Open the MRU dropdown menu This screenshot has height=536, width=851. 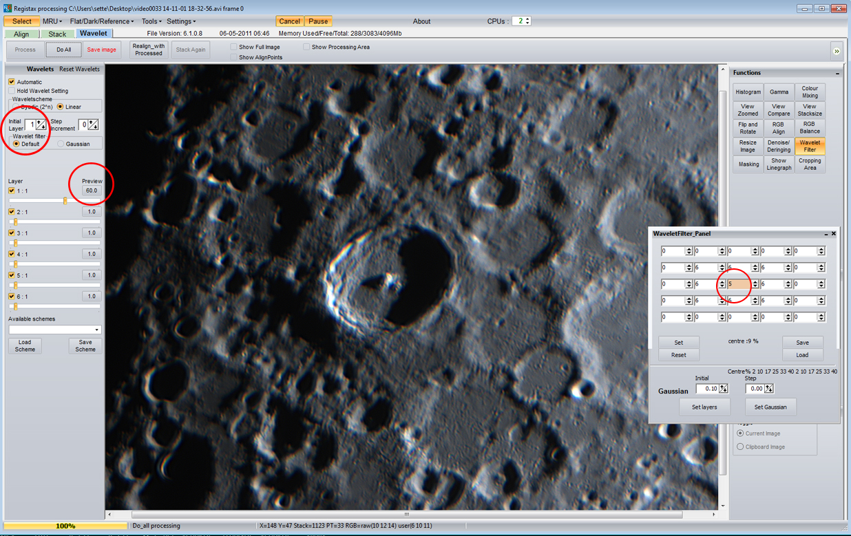52,21
